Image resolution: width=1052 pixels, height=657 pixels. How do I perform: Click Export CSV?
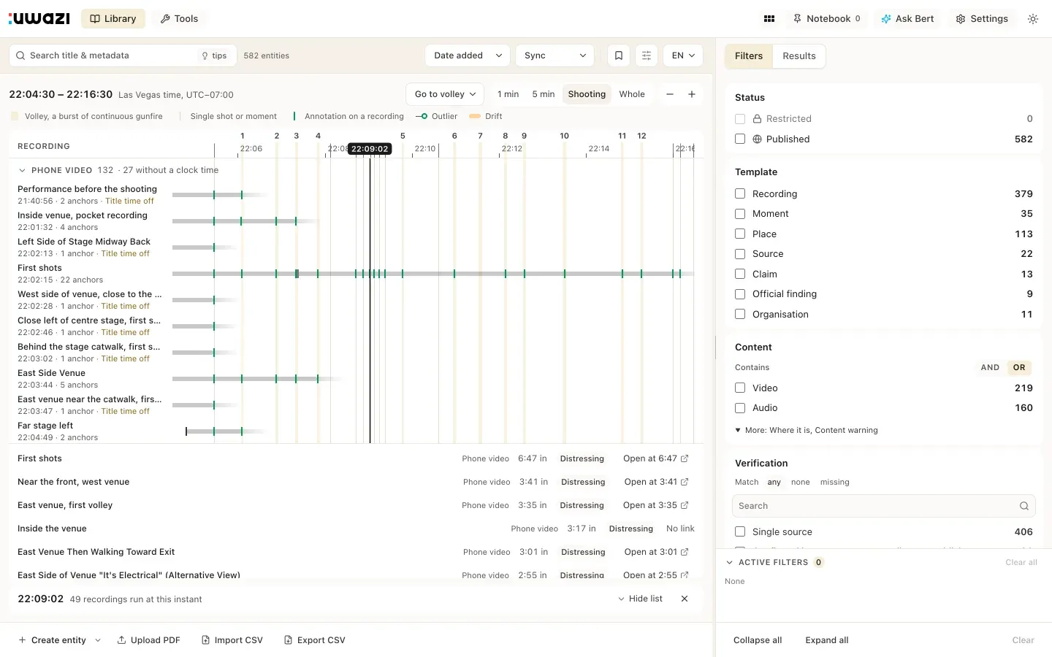315,640
